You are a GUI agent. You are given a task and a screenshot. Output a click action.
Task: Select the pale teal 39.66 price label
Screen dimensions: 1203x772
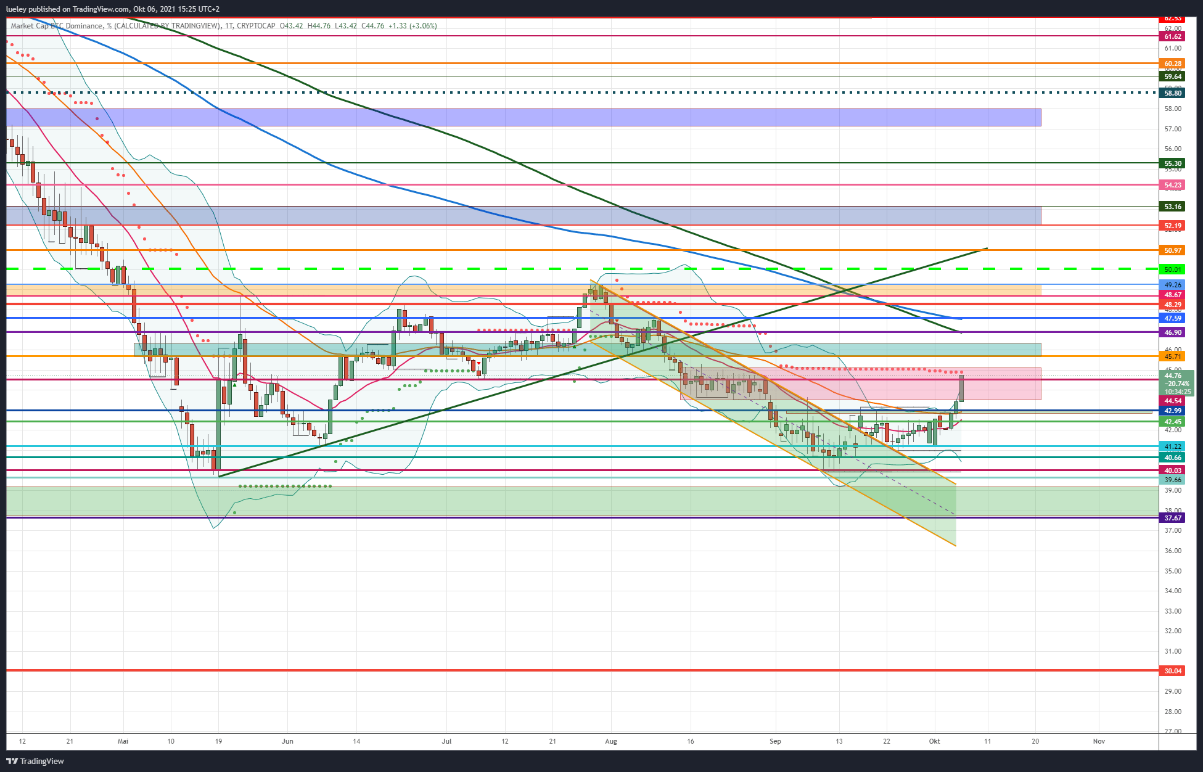(x=1172, y=480)
